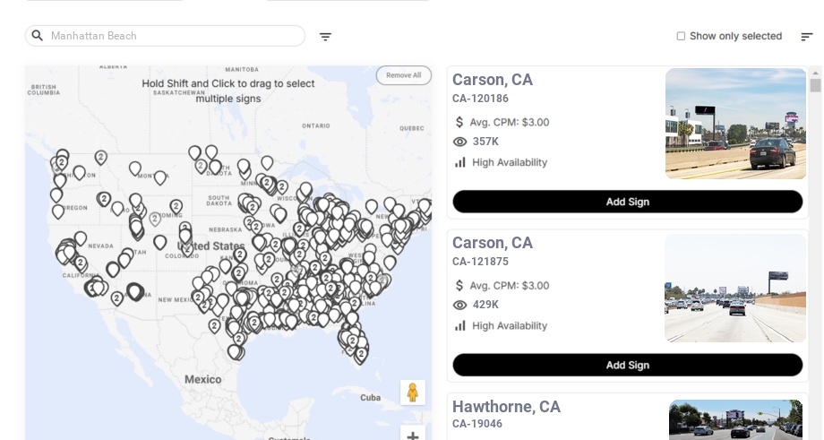Open the sort icon at top right
The width and height of the screenshot is (824, 440).
pos(806,37)
